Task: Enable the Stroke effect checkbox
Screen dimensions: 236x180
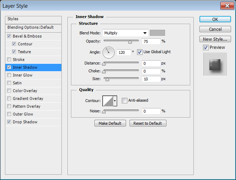Action: click(9, 60)
